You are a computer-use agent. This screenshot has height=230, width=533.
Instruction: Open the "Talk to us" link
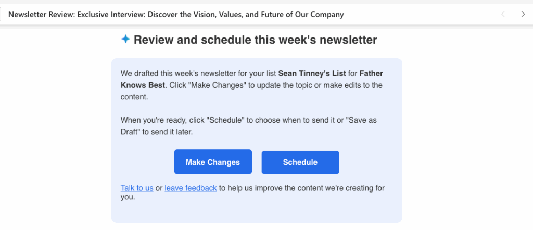pos(137,188)
